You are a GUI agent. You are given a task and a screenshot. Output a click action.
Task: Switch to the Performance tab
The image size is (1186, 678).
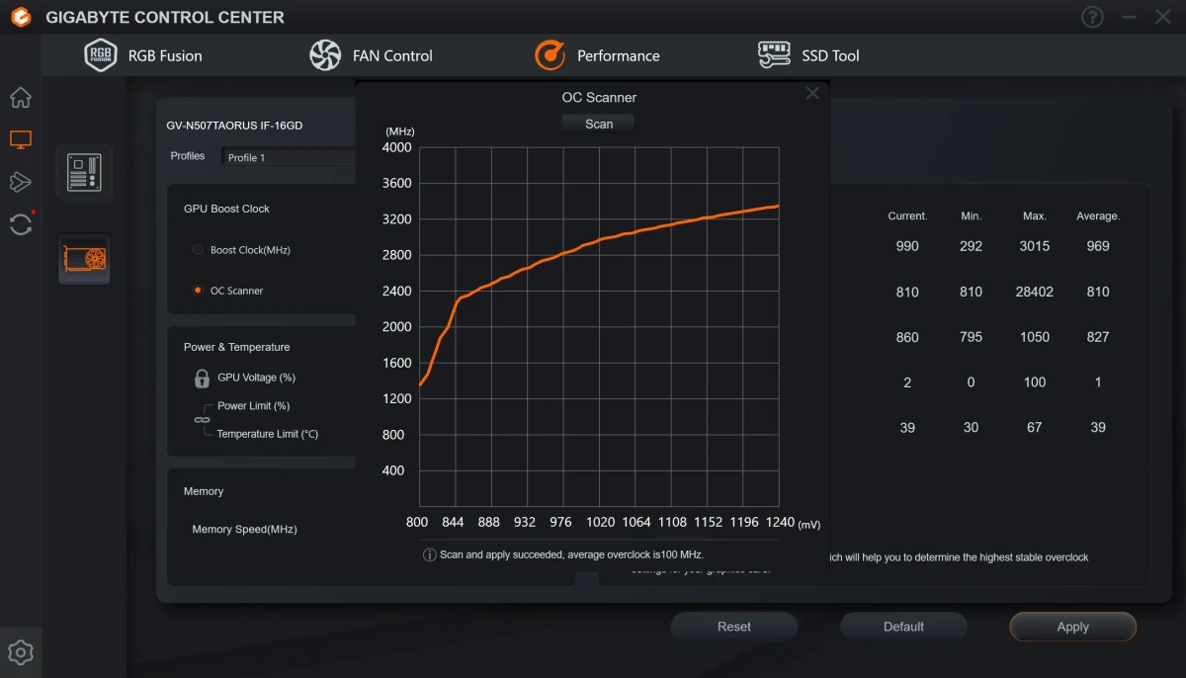[597, 55]
